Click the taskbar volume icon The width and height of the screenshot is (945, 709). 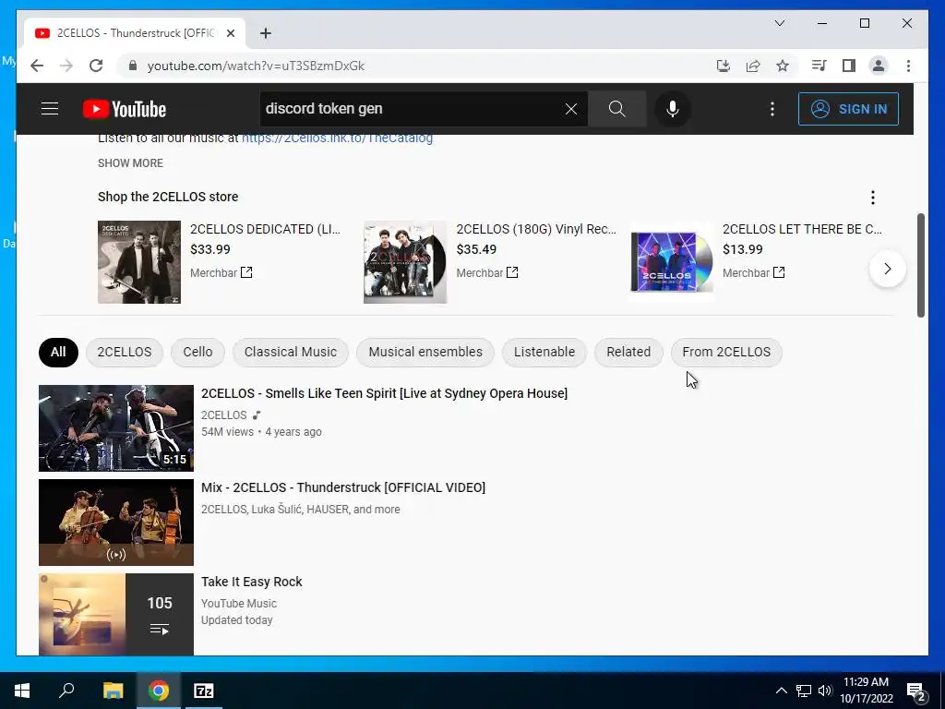(824, 691)
